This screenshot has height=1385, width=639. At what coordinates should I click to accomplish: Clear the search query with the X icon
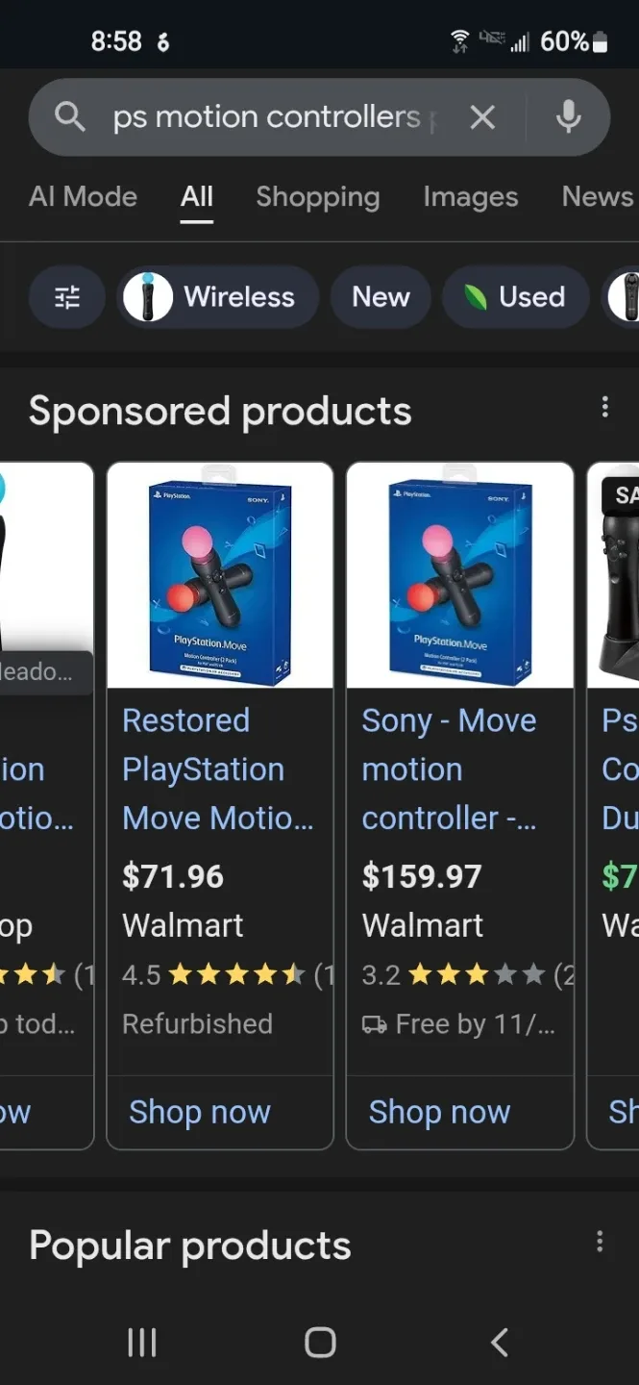[483, 116]
